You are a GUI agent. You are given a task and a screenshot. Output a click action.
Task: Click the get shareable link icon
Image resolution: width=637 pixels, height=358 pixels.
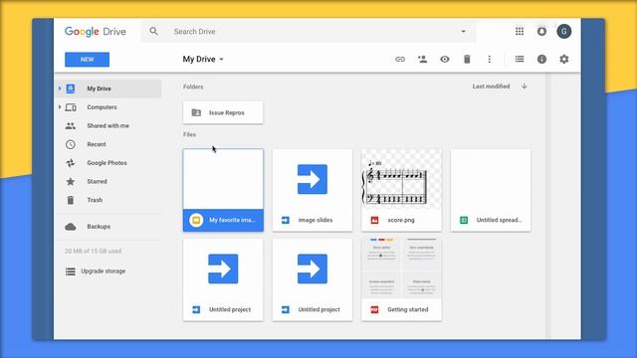coord(400,60)
